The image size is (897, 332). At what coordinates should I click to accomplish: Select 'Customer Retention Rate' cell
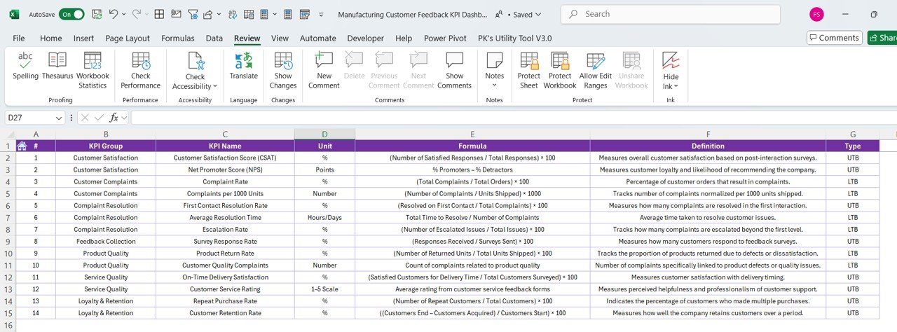[x=225, y=312]
